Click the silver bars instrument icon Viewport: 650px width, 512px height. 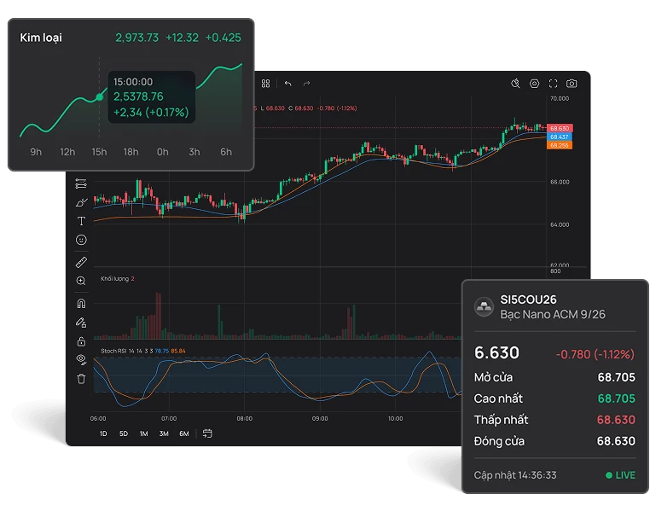484,307
